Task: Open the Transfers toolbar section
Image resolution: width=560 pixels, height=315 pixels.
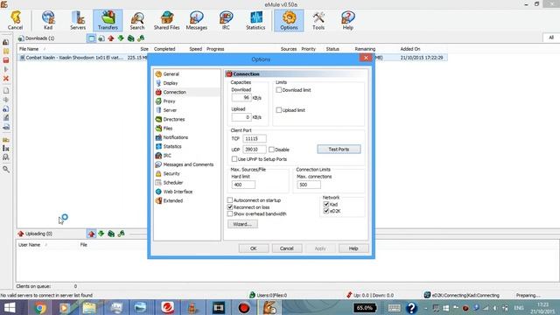Action: pos(108,20)
